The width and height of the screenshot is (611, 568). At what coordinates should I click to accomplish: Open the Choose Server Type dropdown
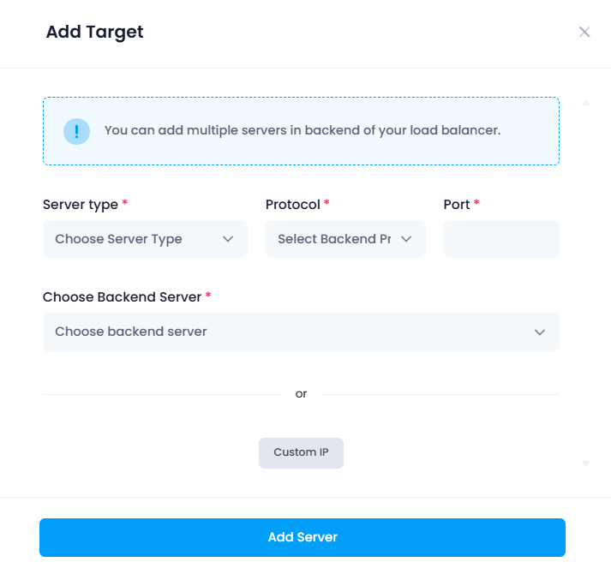(145, 239)
